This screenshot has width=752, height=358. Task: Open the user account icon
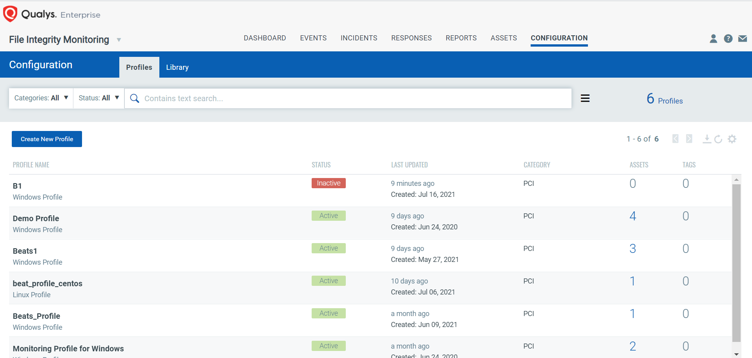coord(713,38)
